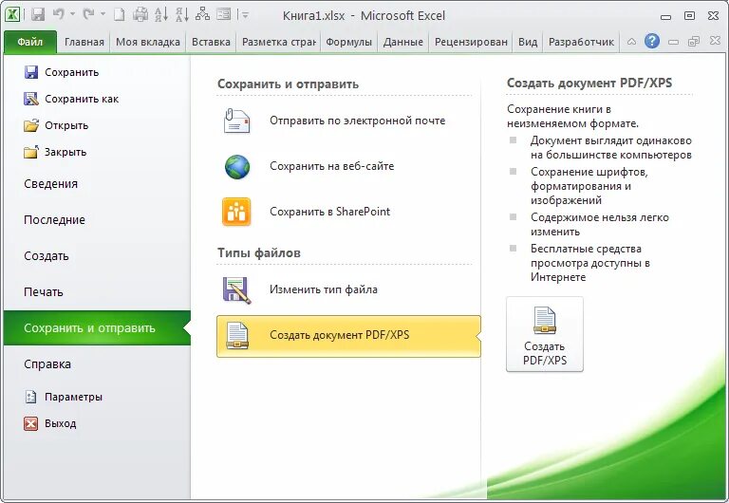Click the Redo arrow in quick access toolbar

(x=88, y=15)
